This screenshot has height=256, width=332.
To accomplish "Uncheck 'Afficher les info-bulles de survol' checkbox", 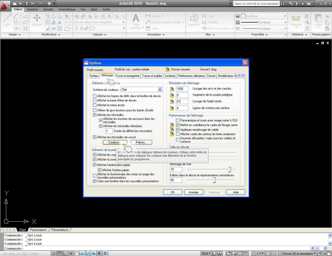I will [95, 137].
